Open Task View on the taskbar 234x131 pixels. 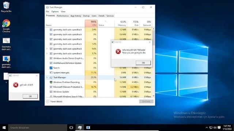coord(71,128)
